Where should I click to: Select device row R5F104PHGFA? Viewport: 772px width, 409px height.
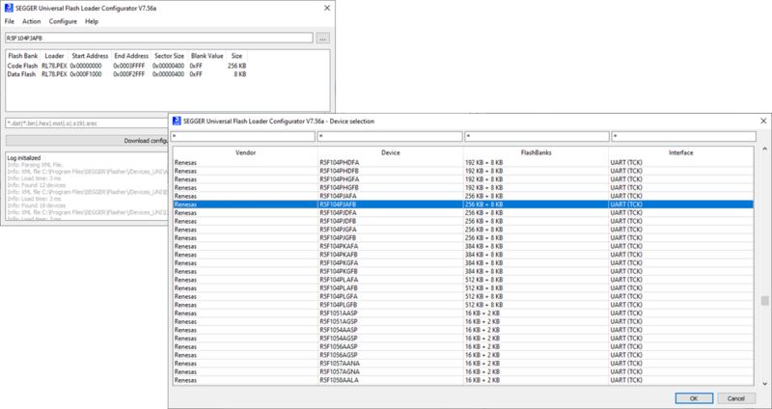point(463,179)
